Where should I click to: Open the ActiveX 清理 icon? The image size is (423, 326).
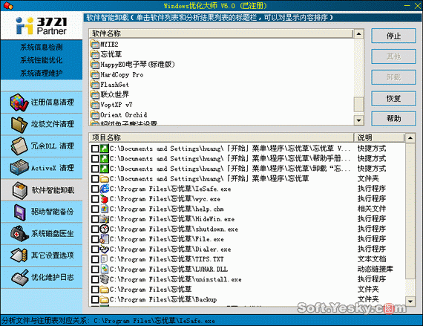(x=19, y=168)
